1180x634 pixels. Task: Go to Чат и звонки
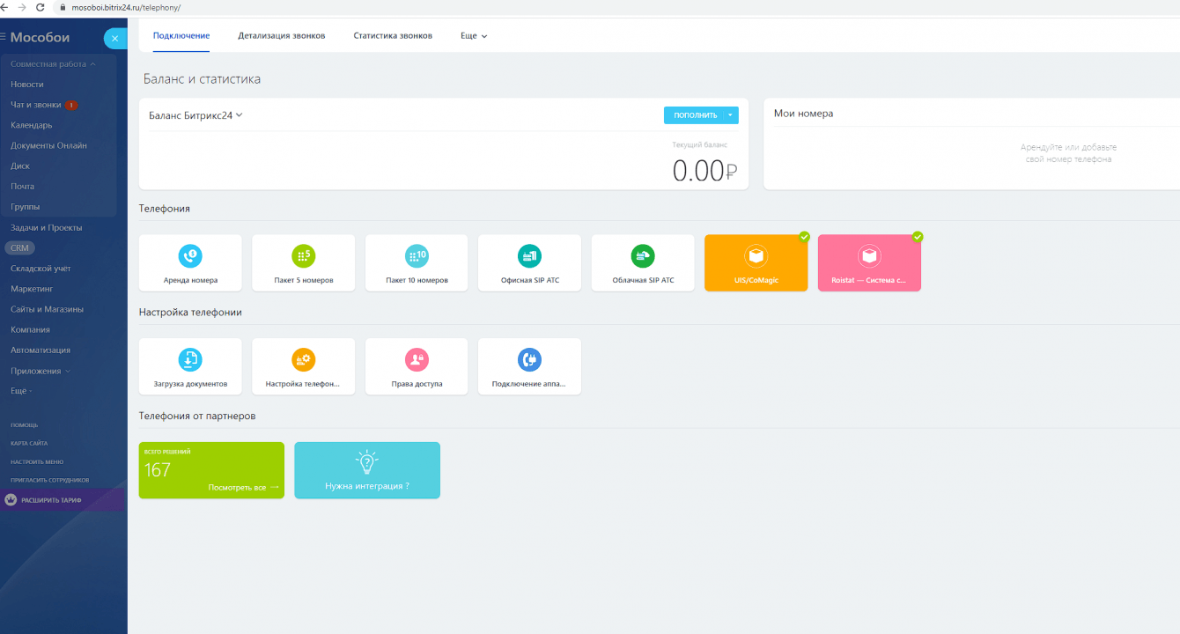tap(36, 105)
